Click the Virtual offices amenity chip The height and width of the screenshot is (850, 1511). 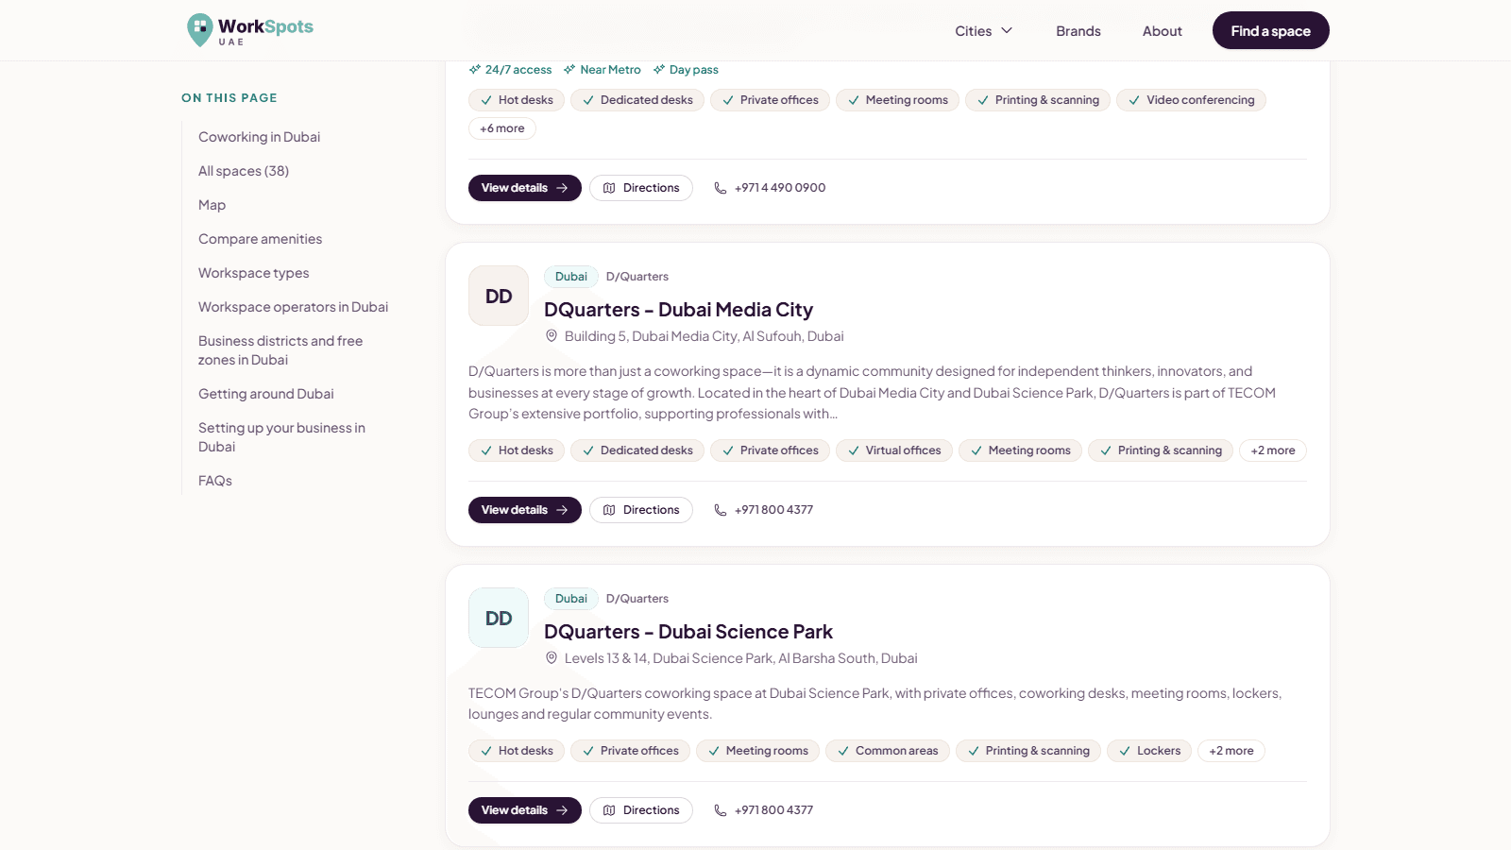893,450
